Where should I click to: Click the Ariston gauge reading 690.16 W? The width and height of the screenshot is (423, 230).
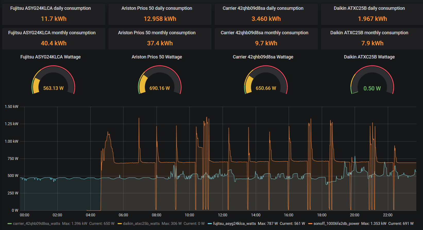(x=159, y=88)
